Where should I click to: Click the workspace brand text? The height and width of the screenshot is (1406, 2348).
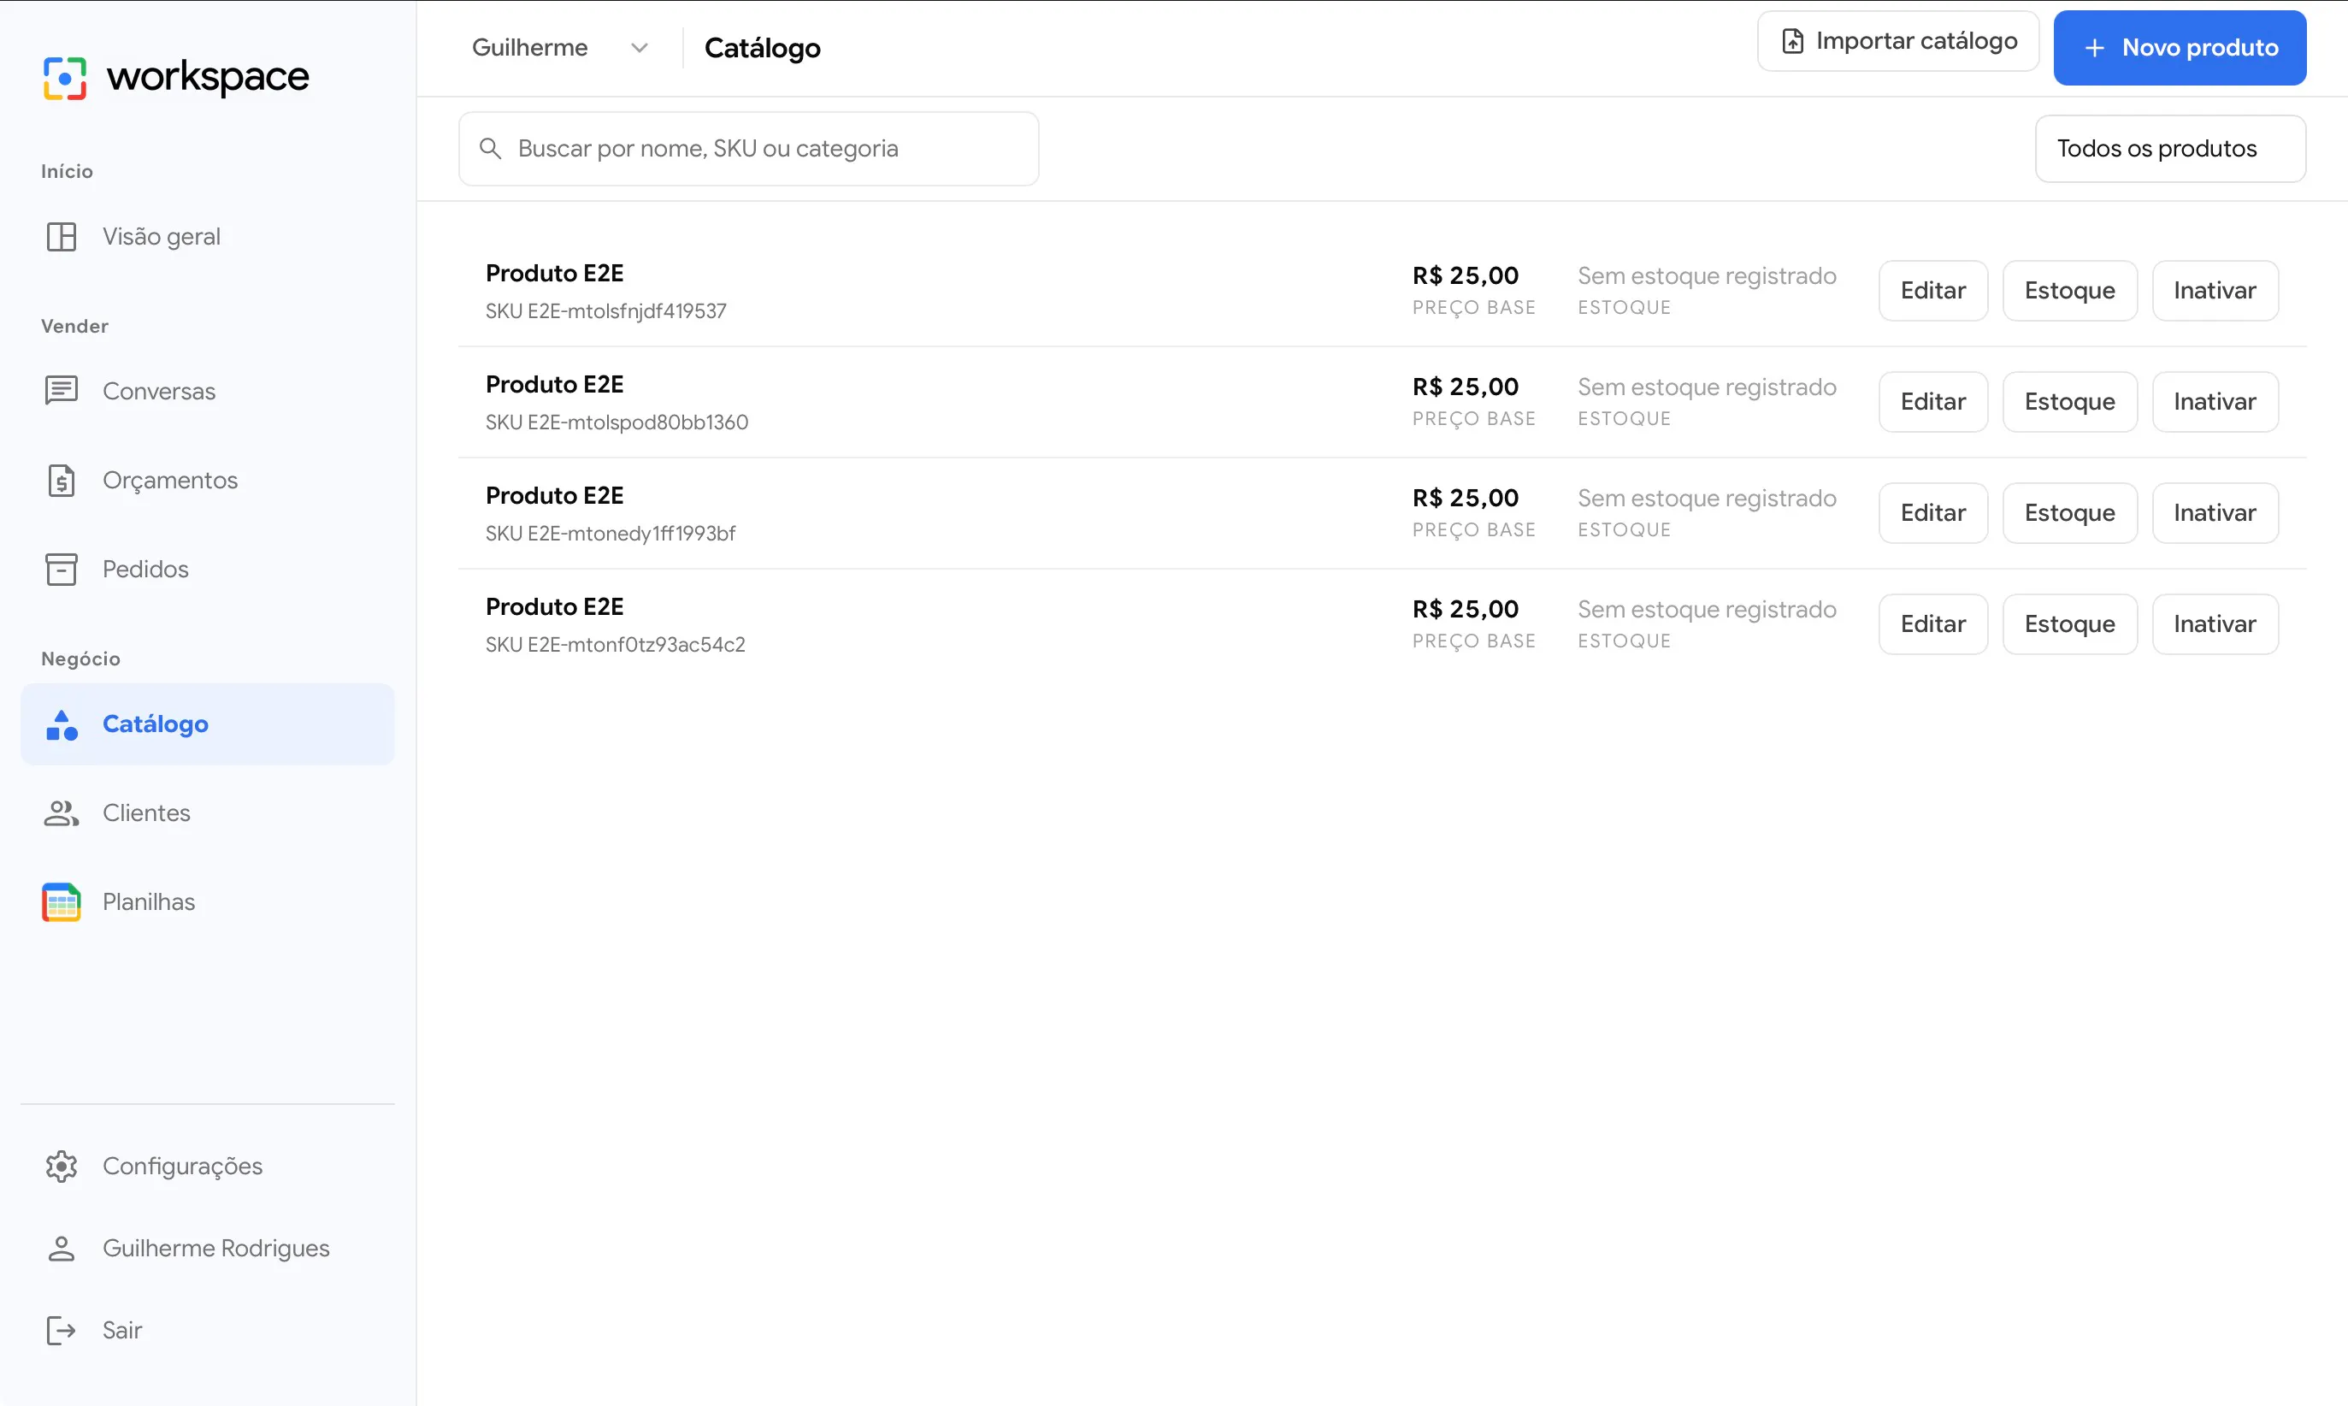point(208,77)
